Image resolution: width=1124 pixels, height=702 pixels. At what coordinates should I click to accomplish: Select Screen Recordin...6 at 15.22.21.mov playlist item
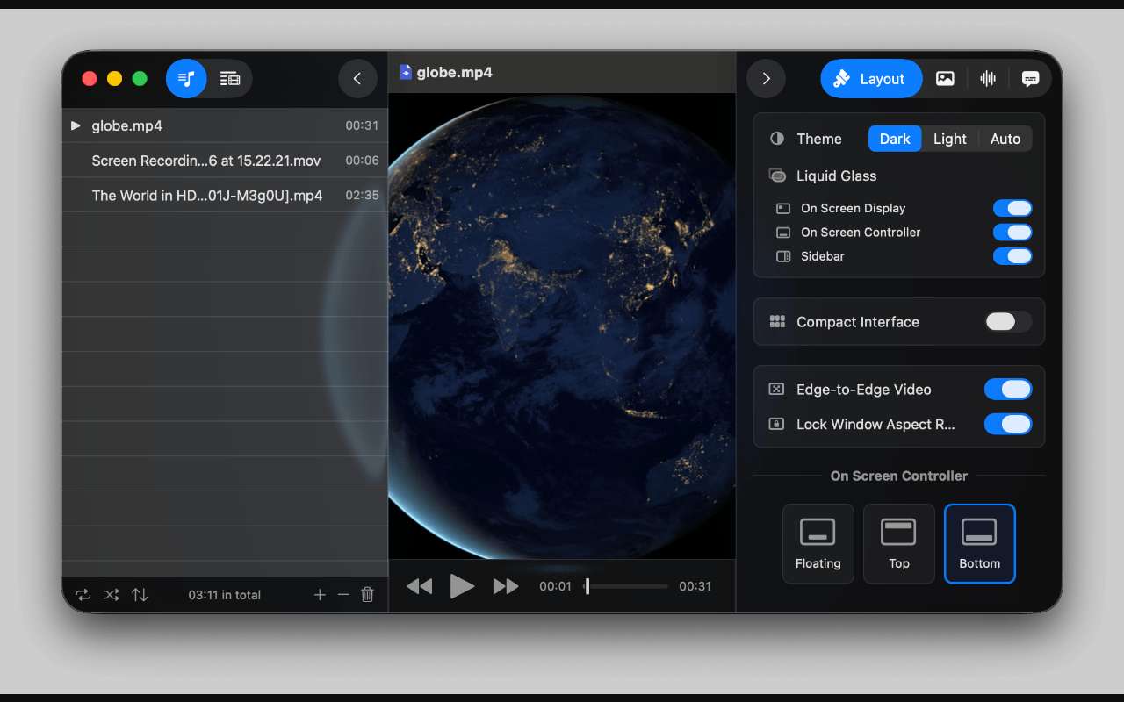[225, 161]
